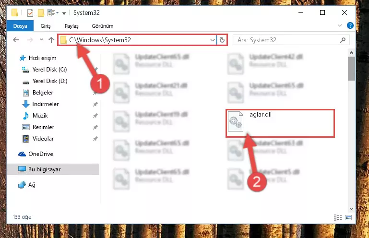Open the Paylaş ribbon tab
This screenshot has height=238, width=369.
71,26
